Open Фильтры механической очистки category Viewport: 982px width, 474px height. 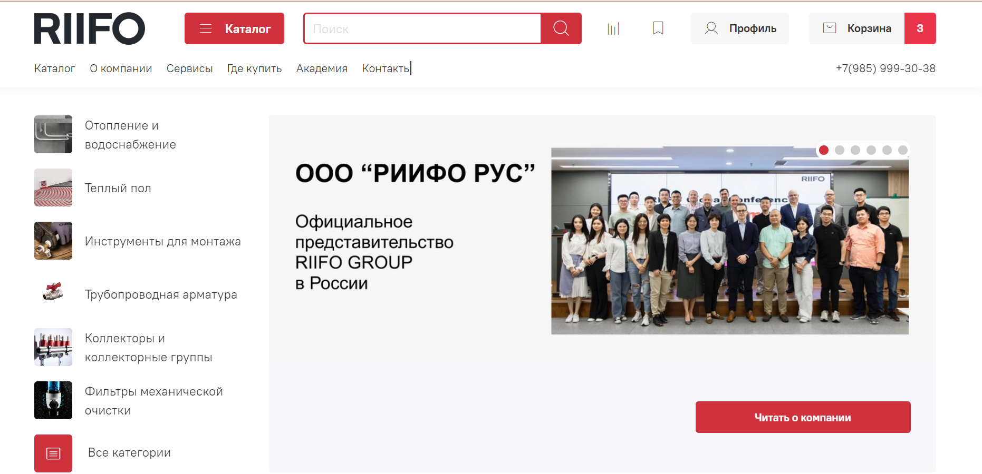pyautogui.click(x=153, y=401)
